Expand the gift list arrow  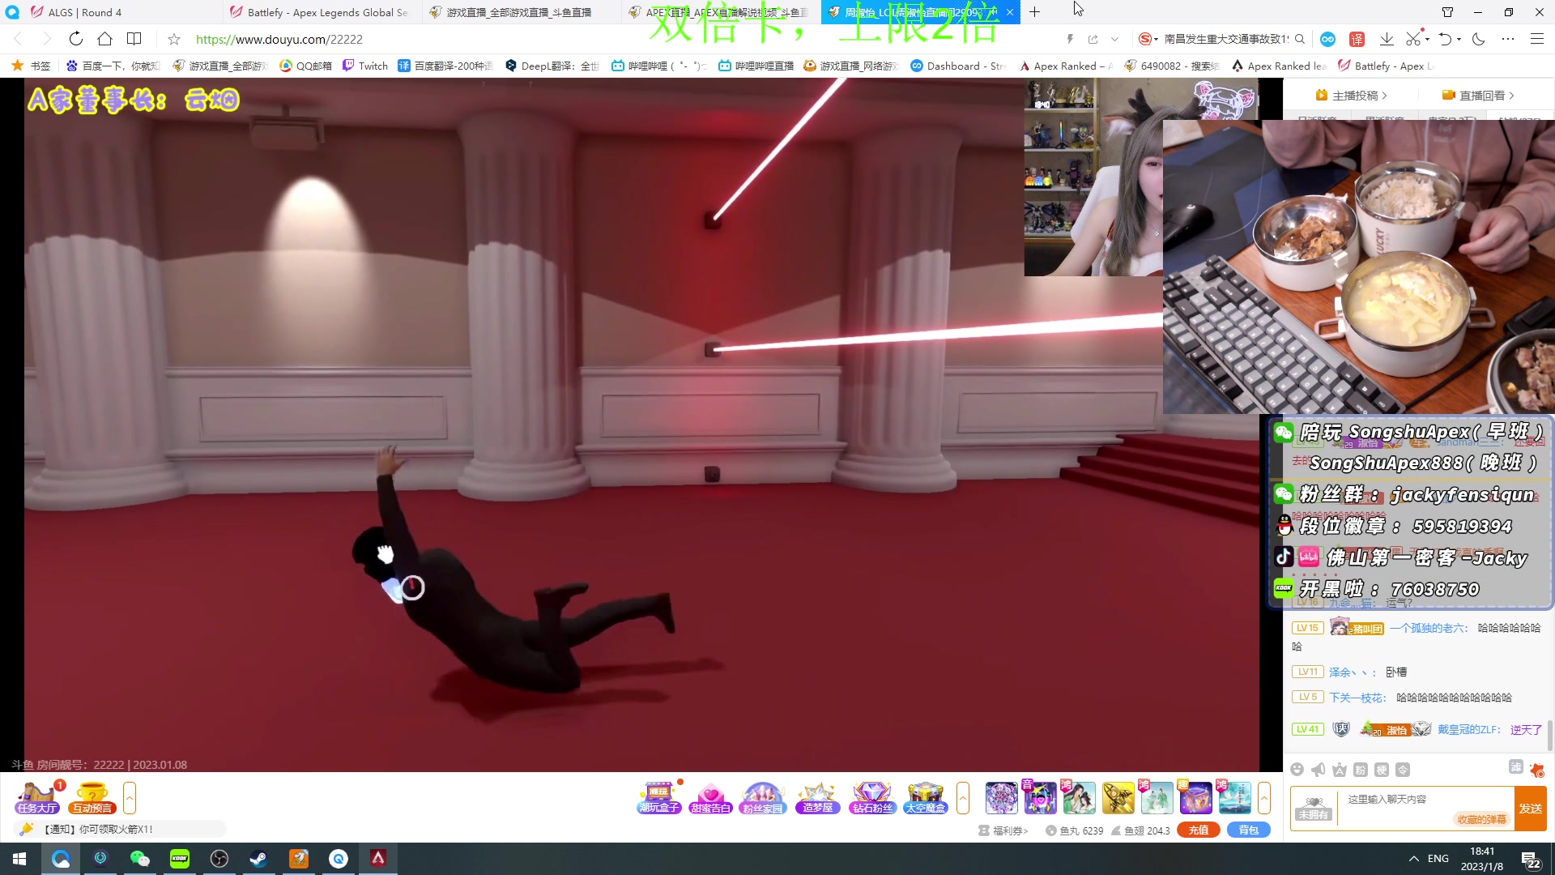point(1263,798)
